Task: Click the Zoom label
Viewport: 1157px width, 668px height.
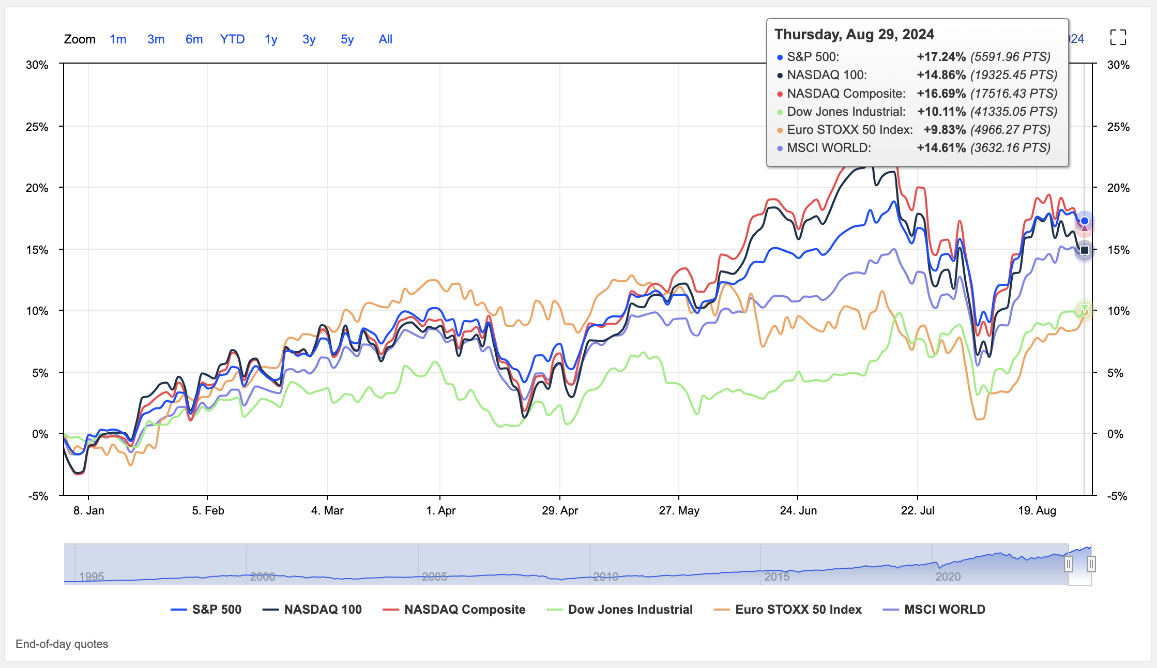Action: pos(80,39)
